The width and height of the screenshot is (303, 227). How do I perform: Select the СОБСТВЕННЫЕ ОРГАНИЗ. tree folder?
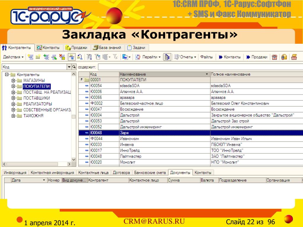(47, 110)
